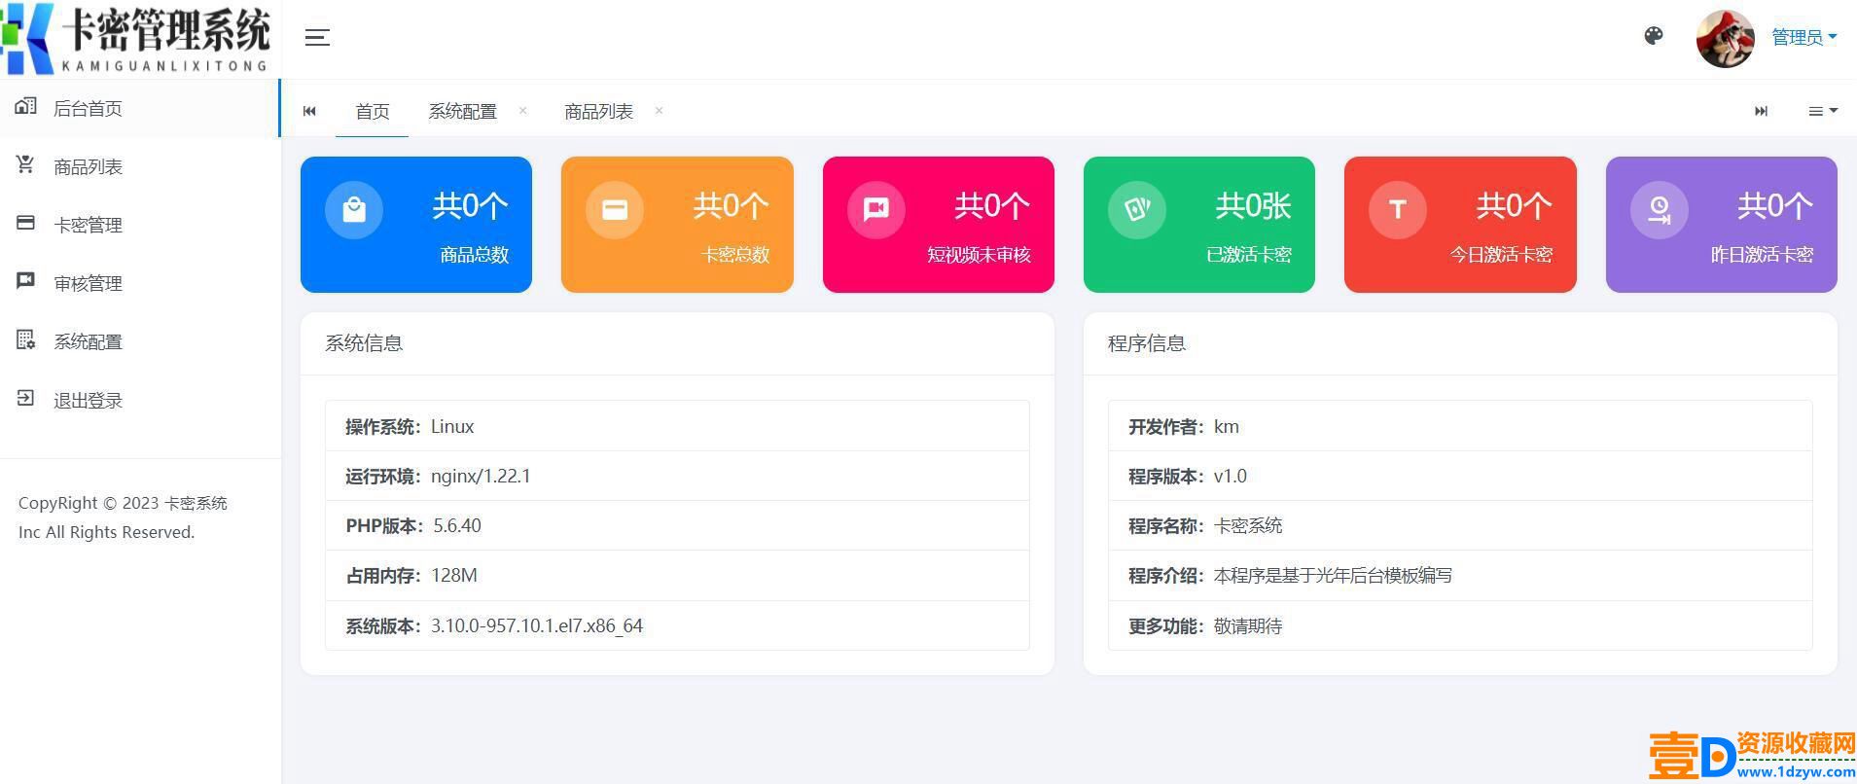
Task: Click flag icon beside 审核管理
Action: (x=26, y=281)
